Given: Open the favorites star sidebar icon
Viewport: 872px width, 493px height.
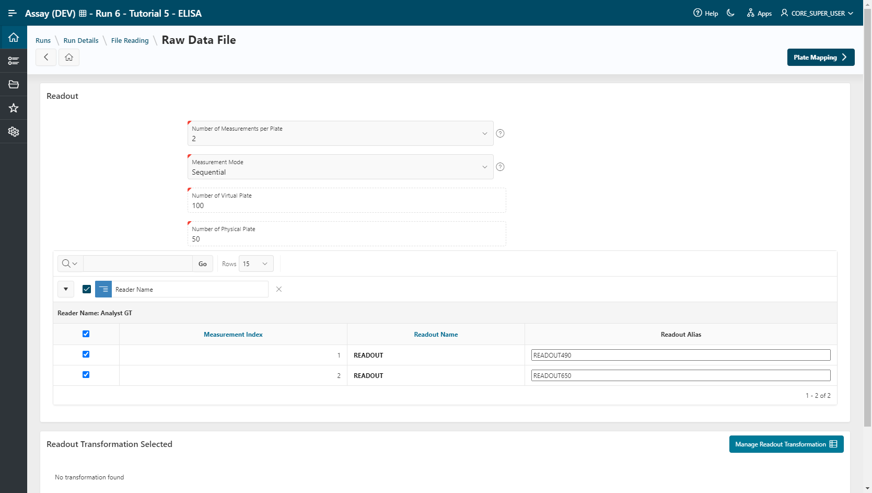Looking at the screenshot, I should [14, 108].
